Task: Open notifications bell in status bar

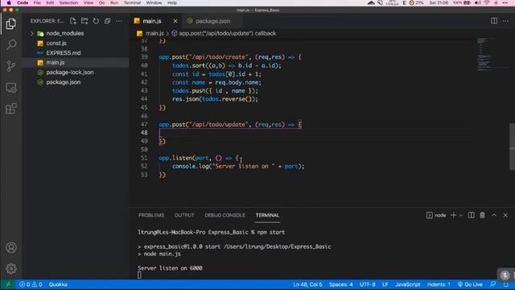Action: click(x=506, y=284)
